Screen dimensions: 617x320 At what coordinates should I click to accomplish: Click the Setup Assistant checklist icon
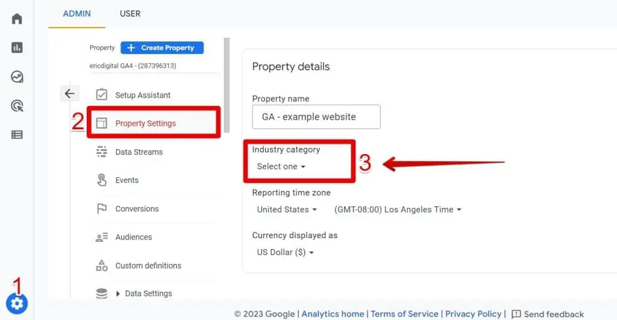[102, 95]
